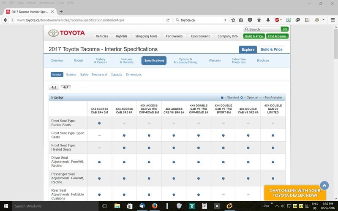Viewport: 338px width, 211px height.
Task: Click the GO search button
Action: pos(284,29)
